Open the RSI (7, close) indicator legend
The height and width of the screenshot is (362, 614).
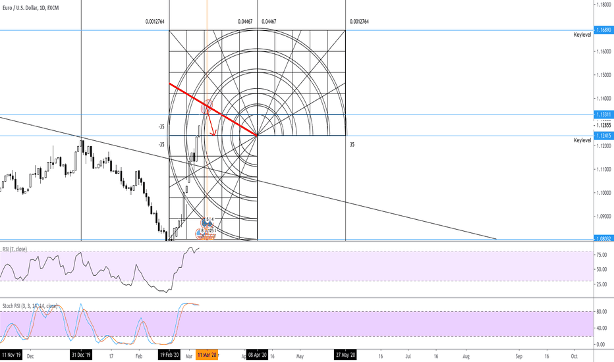pyautogui.click(x=15, y=249)
